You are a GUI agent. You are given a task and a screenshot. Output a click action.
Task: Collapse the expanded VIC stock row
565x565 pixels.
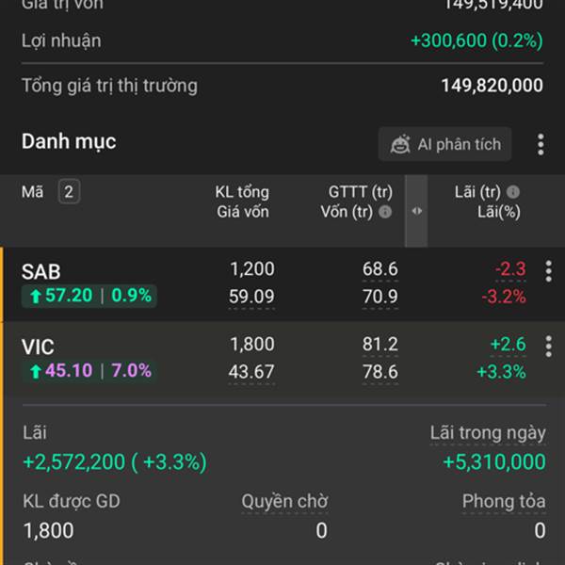point(282,359)
